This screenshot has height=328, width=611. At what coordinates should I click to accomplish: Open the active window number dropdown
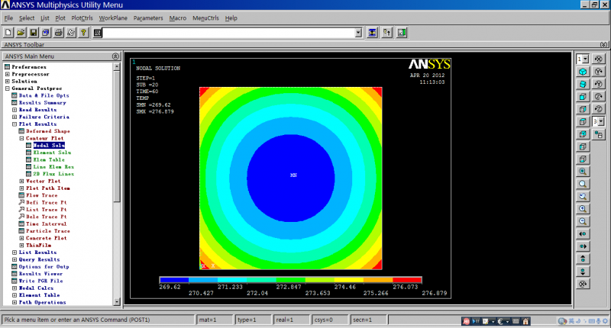click(x=585, y=59)
